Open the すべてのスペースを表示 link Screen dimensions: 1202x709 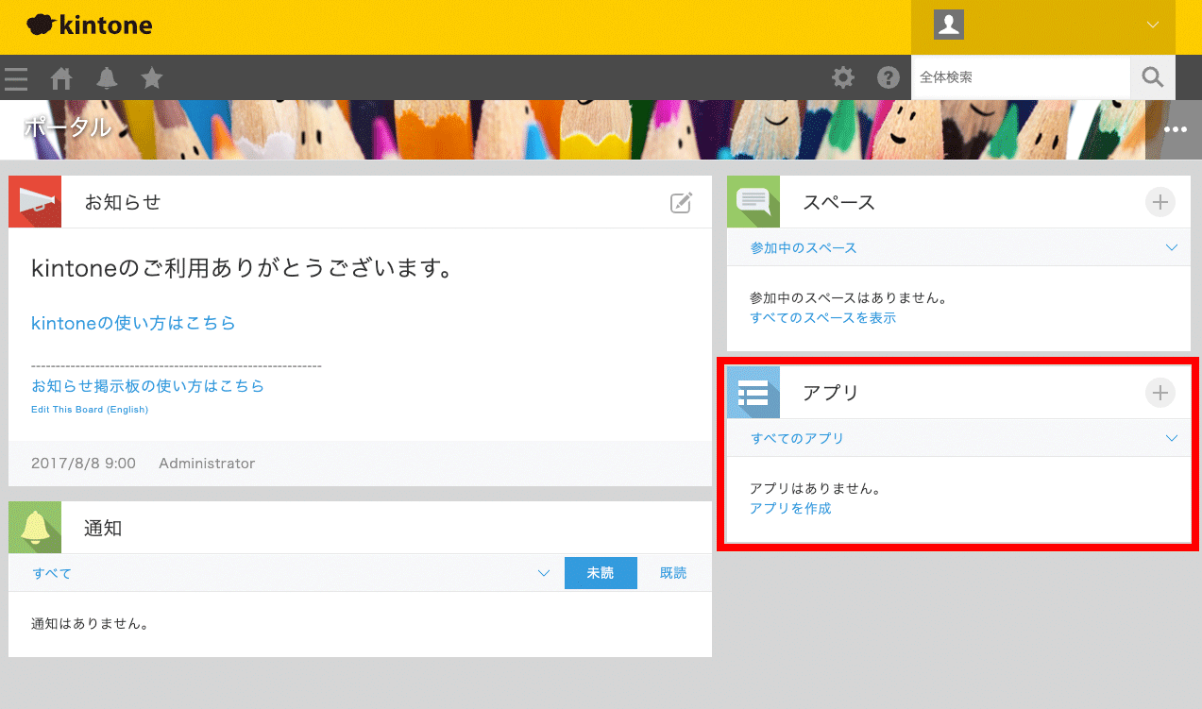point(822,318)
